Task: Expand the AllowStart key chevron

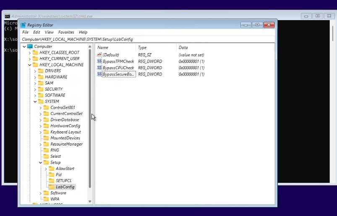Action: pos(46,169)
